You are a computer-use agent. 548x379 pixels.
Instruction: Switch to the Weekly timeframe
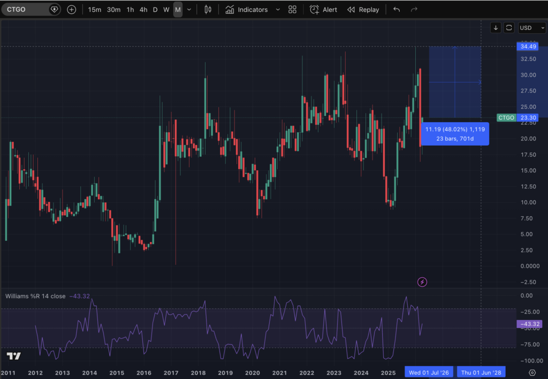[x=166, y=10]
